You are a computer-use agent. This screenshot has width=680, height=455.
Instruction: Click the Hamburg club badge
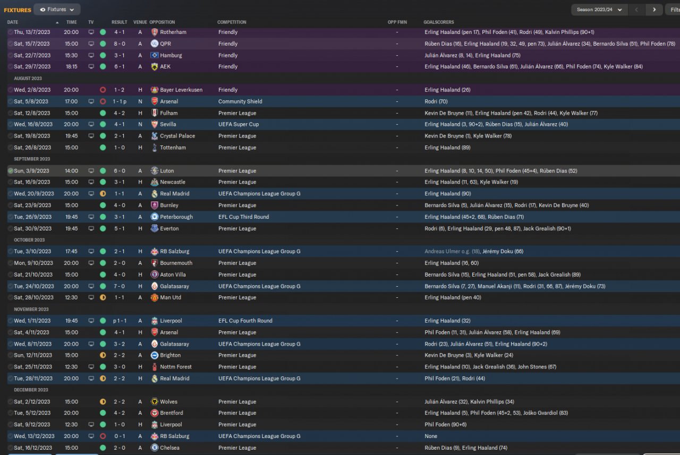coord(155,55)
